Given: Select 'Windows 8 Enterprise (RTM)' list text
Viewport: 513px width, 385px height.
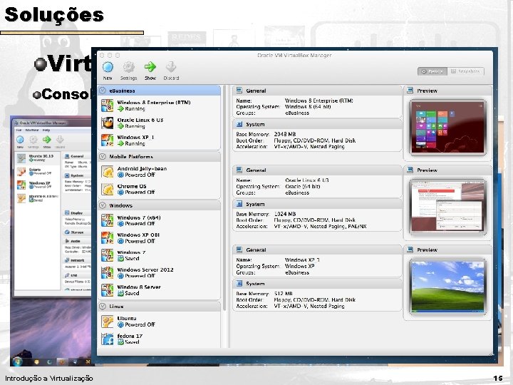Looking at the screenshot, I should [154, 103].
